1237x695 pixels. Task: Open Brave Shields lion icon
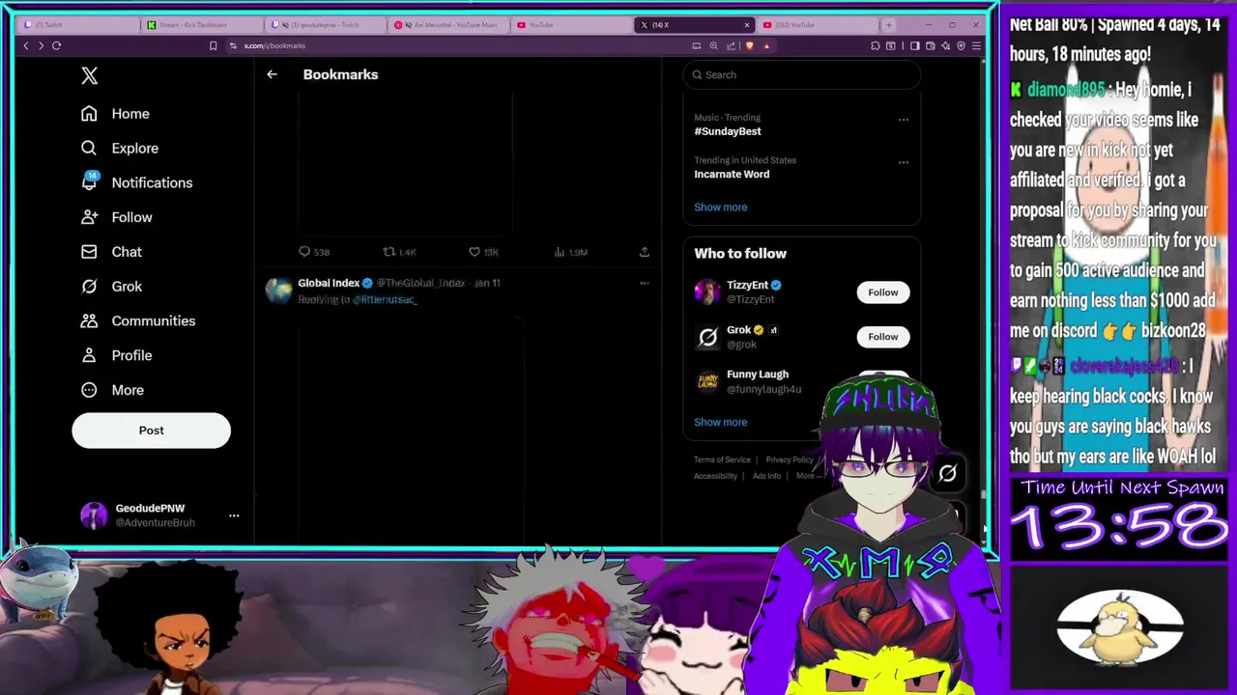tap(749, 45)
